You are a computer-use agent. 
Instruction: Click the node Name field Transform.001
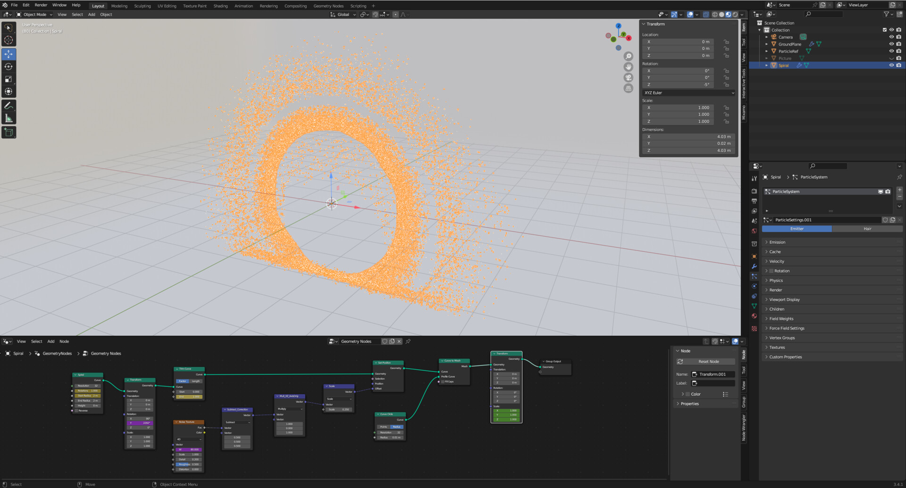[713, 374]
